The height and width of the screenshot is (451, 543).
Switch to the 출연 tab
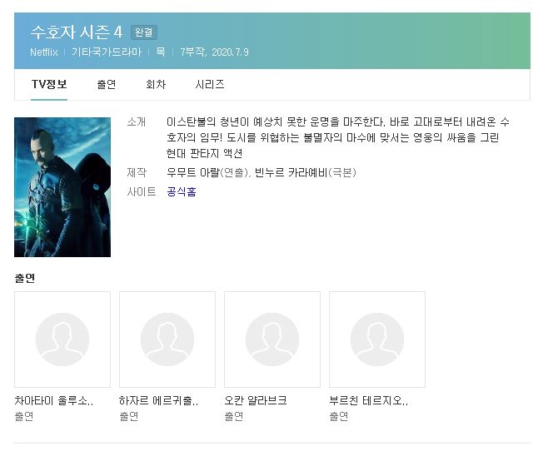pos(107,84)
